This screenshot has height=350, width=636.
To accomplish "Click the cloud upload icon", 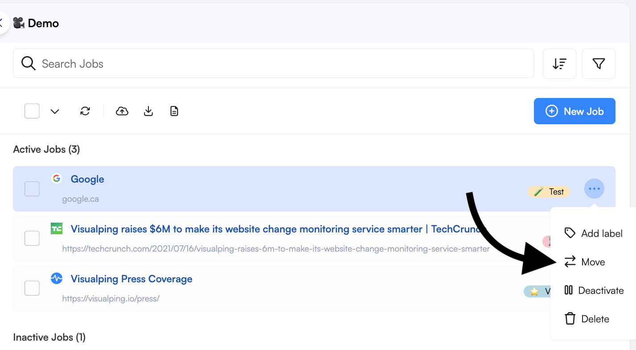I will coord(122,111).
